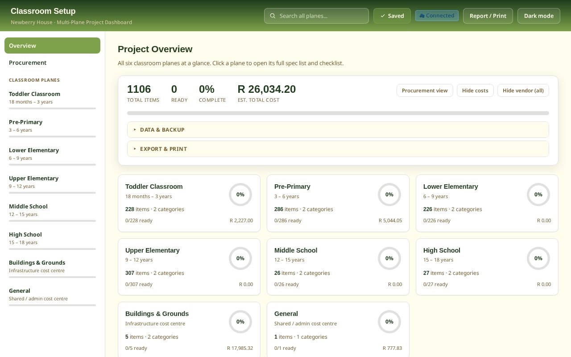Click '0/307 ready' on Upper Elementary card
Viewport: 571px width, 357px height.
139,284
